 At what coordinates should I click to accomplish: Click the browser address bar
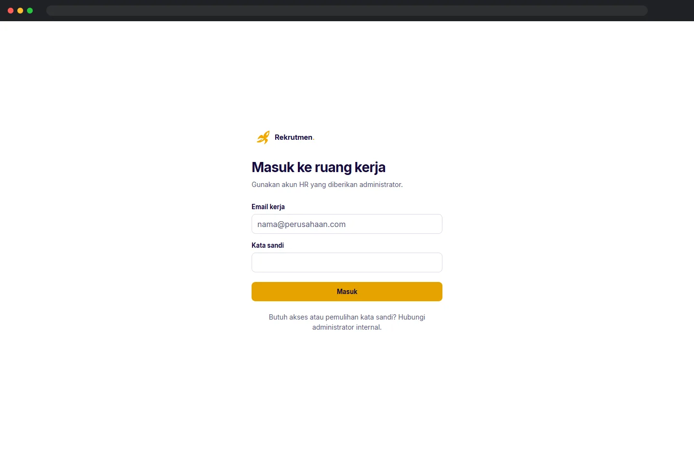[347, 11]
